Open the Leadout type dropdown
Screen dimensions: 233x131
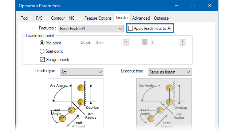click(x=170, y=72)
